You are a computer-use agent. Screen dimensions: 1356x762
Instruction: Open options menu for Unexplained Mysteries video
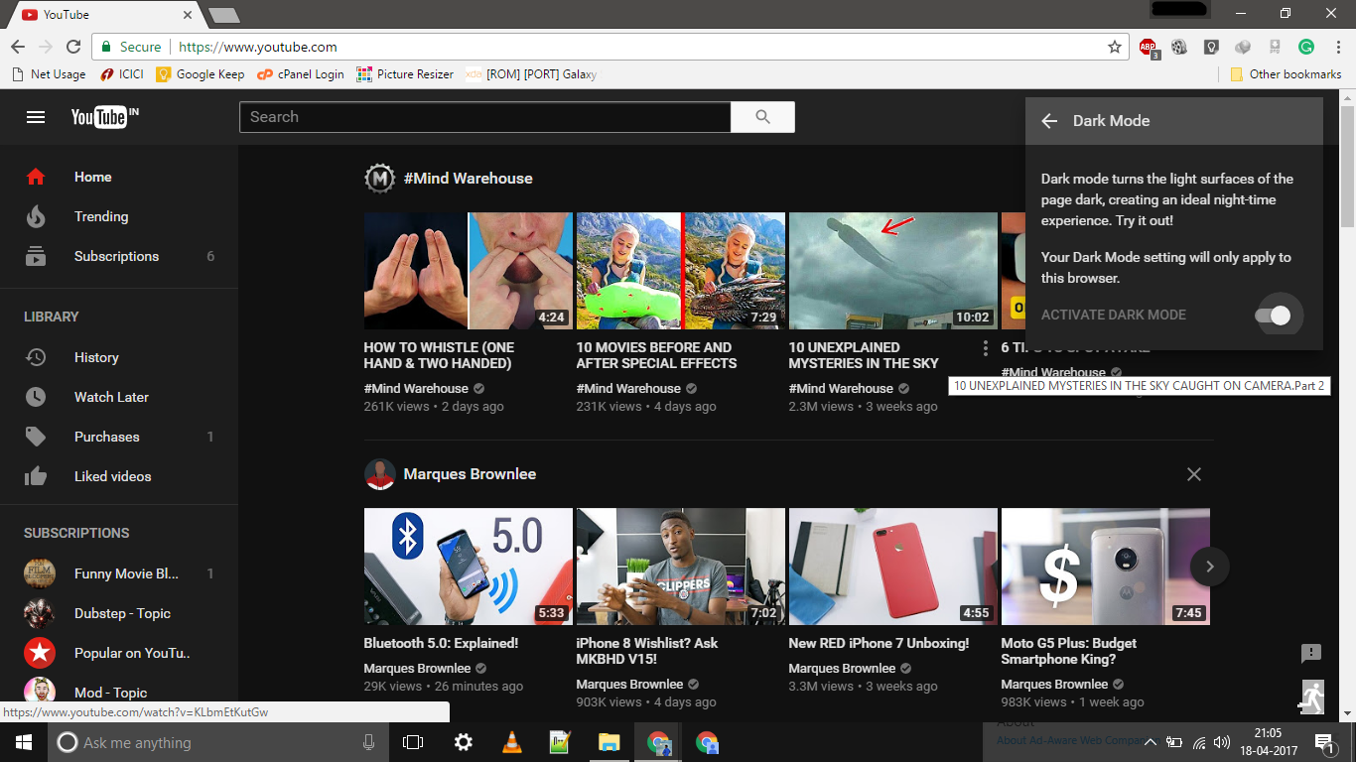click(x=985, y=348)
